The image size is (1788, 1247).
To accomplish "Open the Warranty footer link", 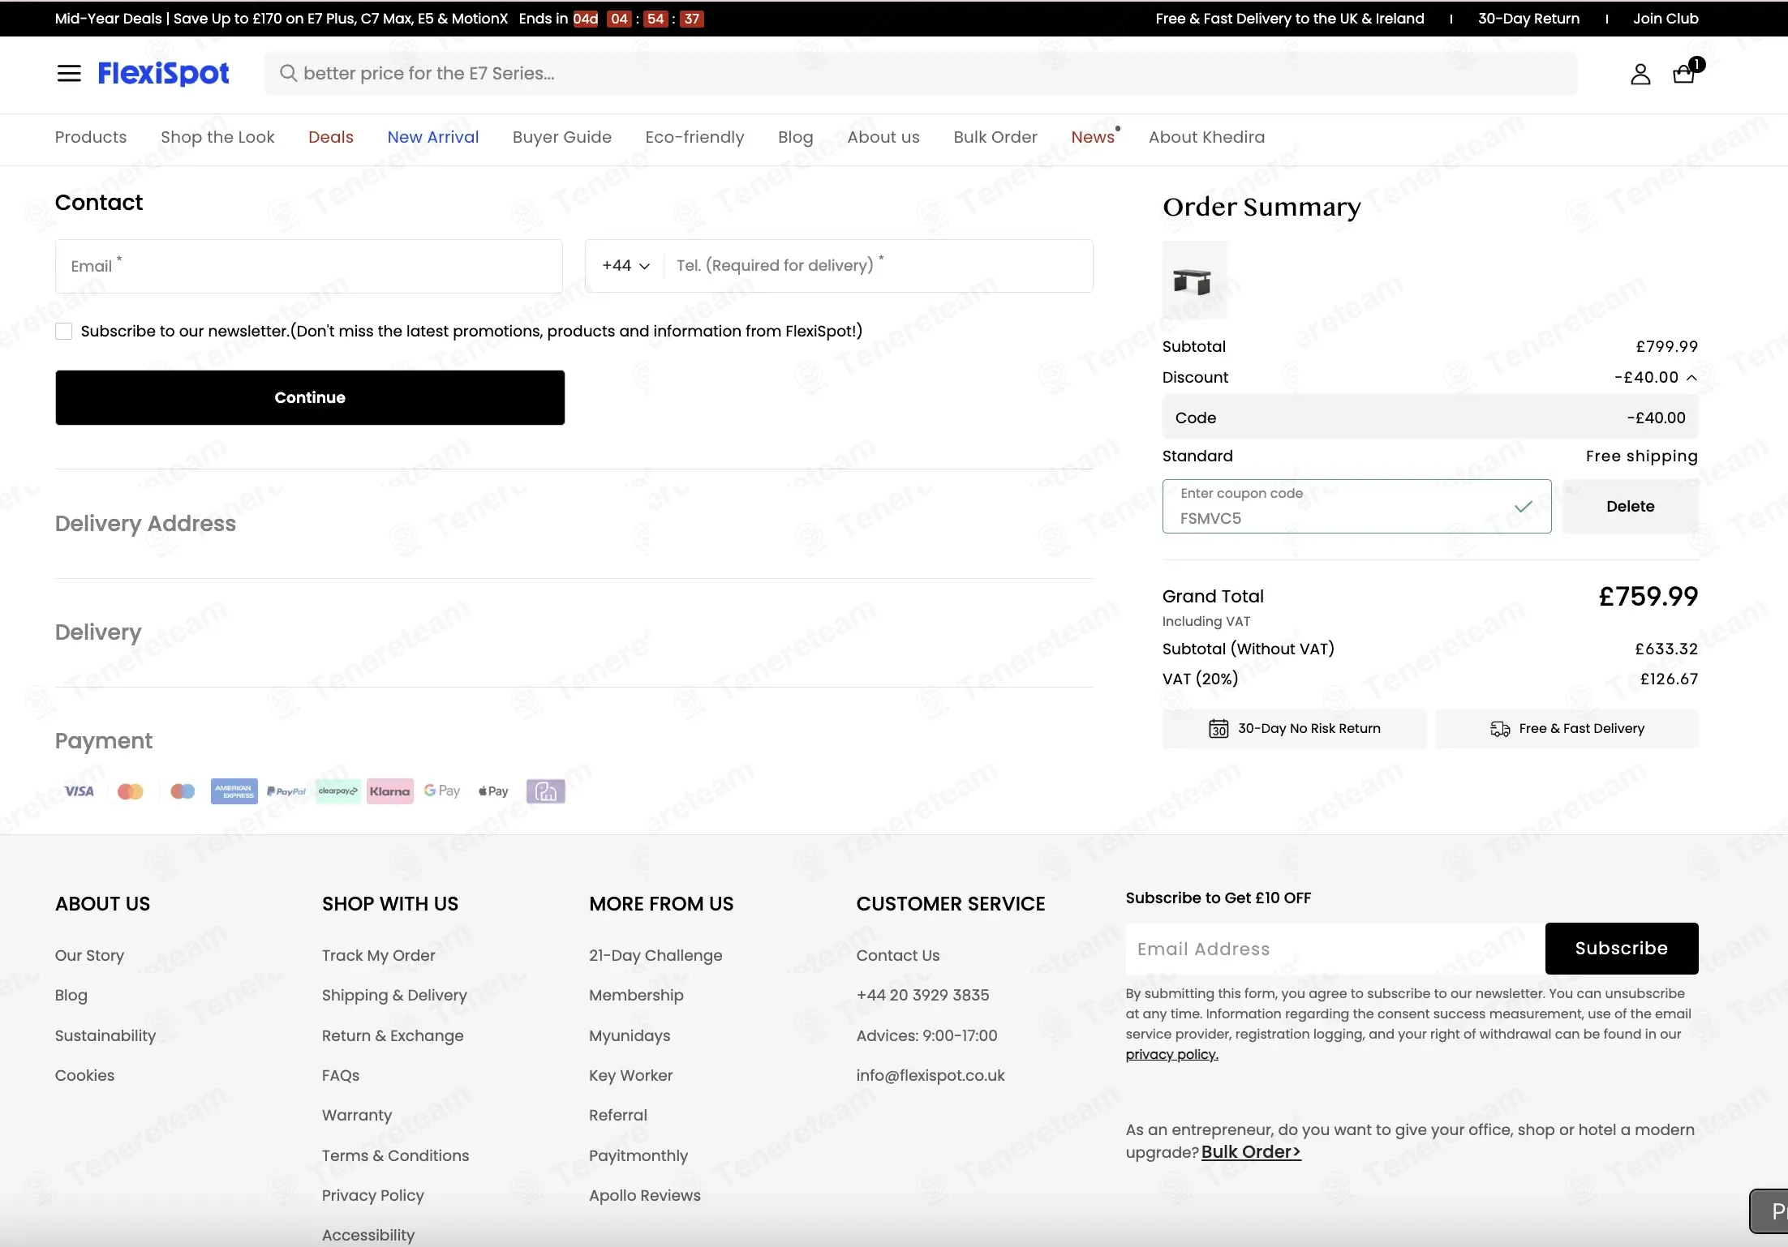I will pos(357,1116).
